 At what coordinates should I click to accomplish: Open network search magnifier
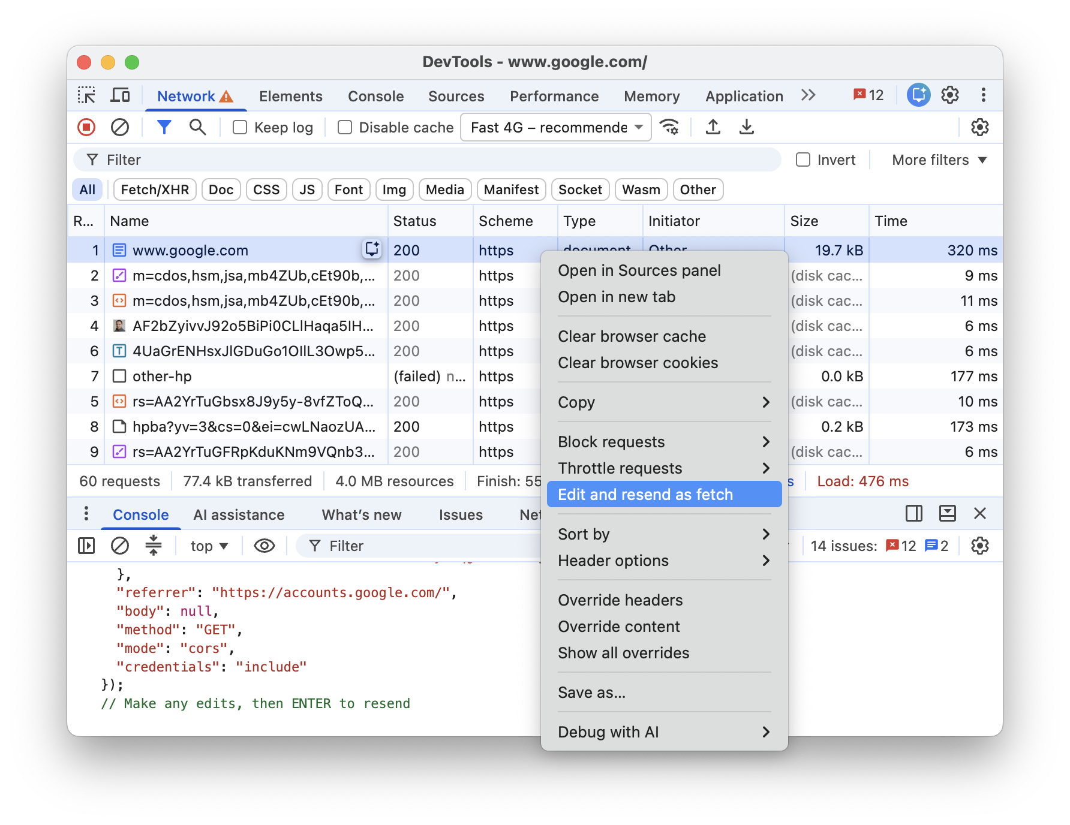(x=197, y=127)
